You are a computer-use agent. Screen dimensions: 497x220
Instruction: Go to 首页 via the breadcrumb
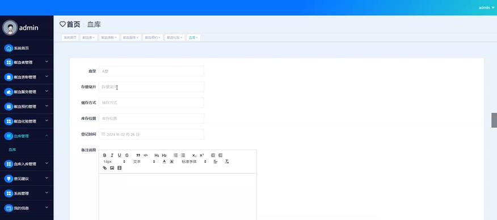pos(74,24)
